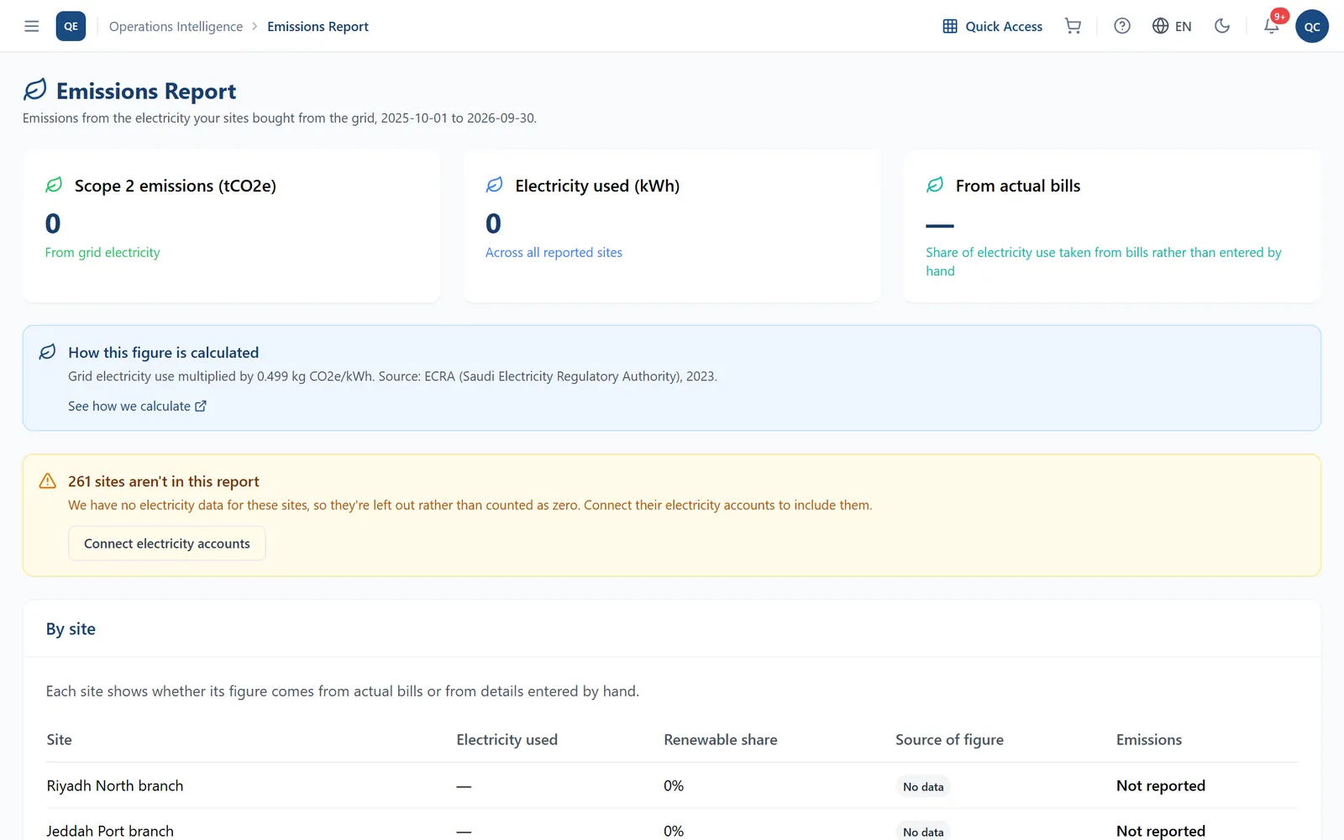Viewport: 1344px width, 840px height.
Task: Click the leaf icon on Electricity used card
Action: coord(495,185)
